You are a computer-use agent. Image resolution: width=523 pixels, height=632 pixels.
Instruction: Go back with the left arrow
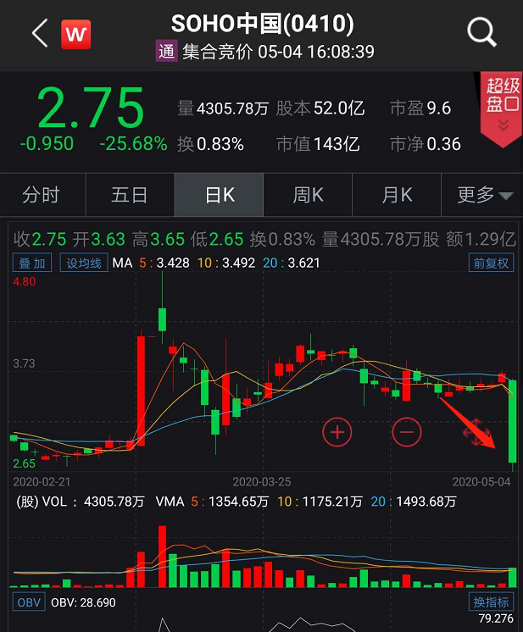(x=40, y=33)
